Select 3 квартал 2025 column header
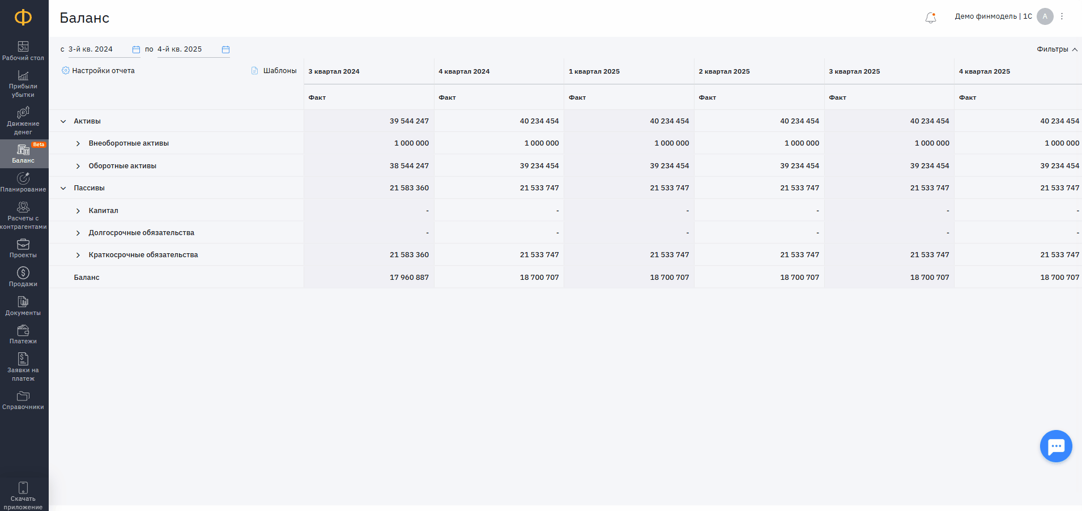 click(854, 71)
